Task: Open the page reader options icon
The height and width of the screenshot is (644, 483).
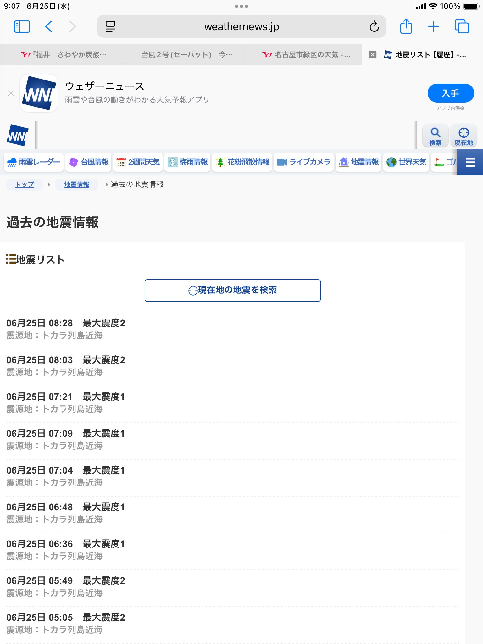Action: pyautogui.click(x=110, y=27)
